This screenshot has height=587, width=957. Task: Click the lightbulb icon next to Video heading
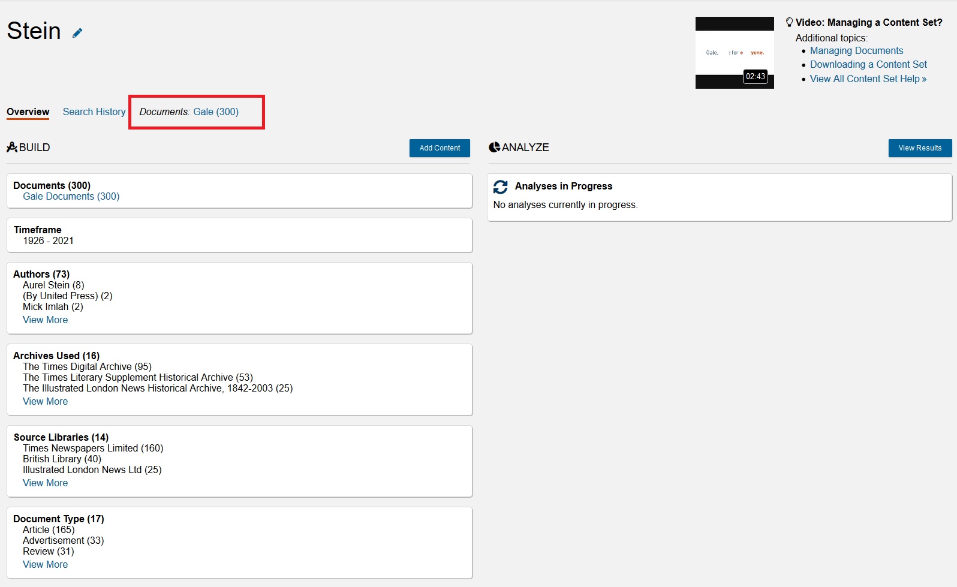pyautogui.click(x=789, y=22)
